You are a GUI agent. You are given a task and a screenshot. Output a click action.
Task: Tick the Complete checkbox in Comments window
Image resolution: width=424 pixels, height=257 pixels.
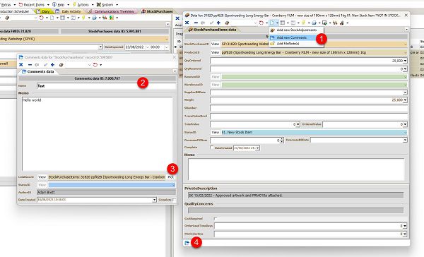tap(175, 200)
